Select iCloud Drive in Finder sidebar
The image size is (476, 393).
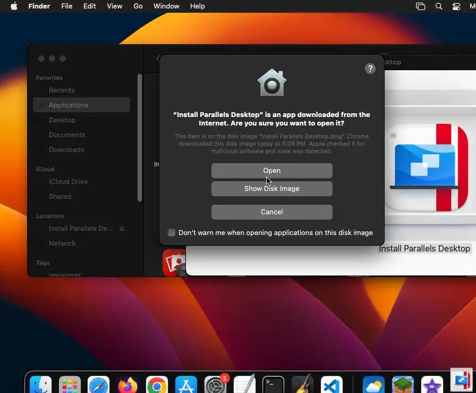coord(69,181)
